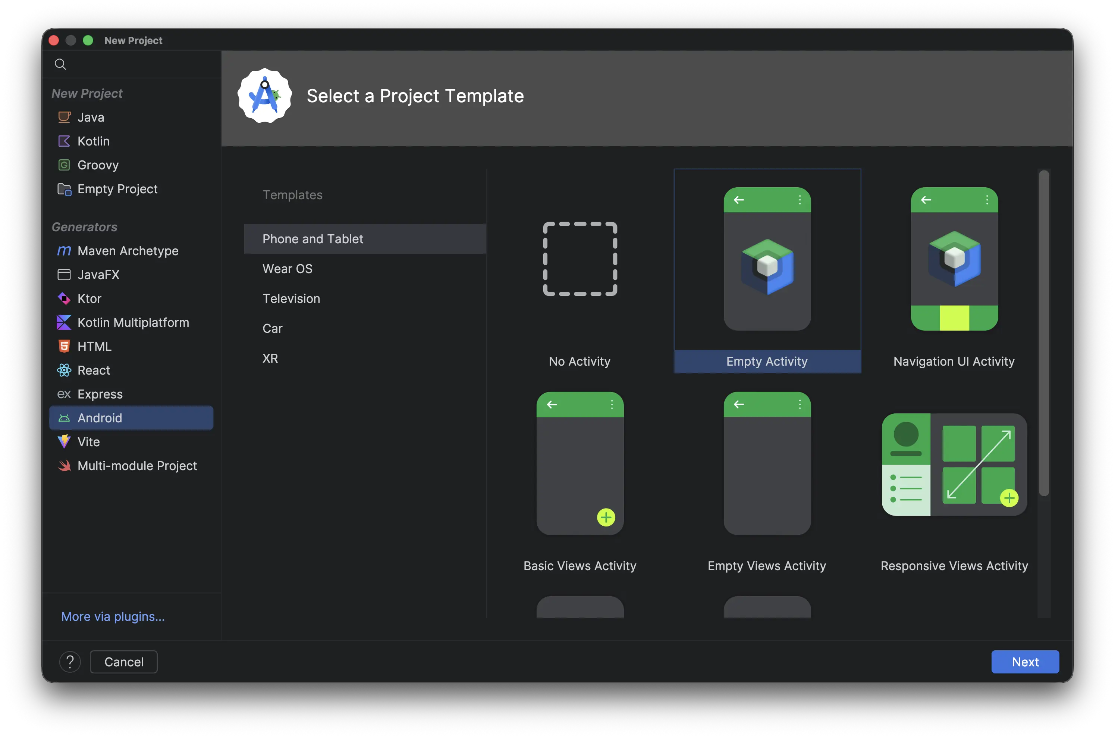Open help with the question mark button
Viewport: 1115px width, 738px height.
click(x=70, y=662)
